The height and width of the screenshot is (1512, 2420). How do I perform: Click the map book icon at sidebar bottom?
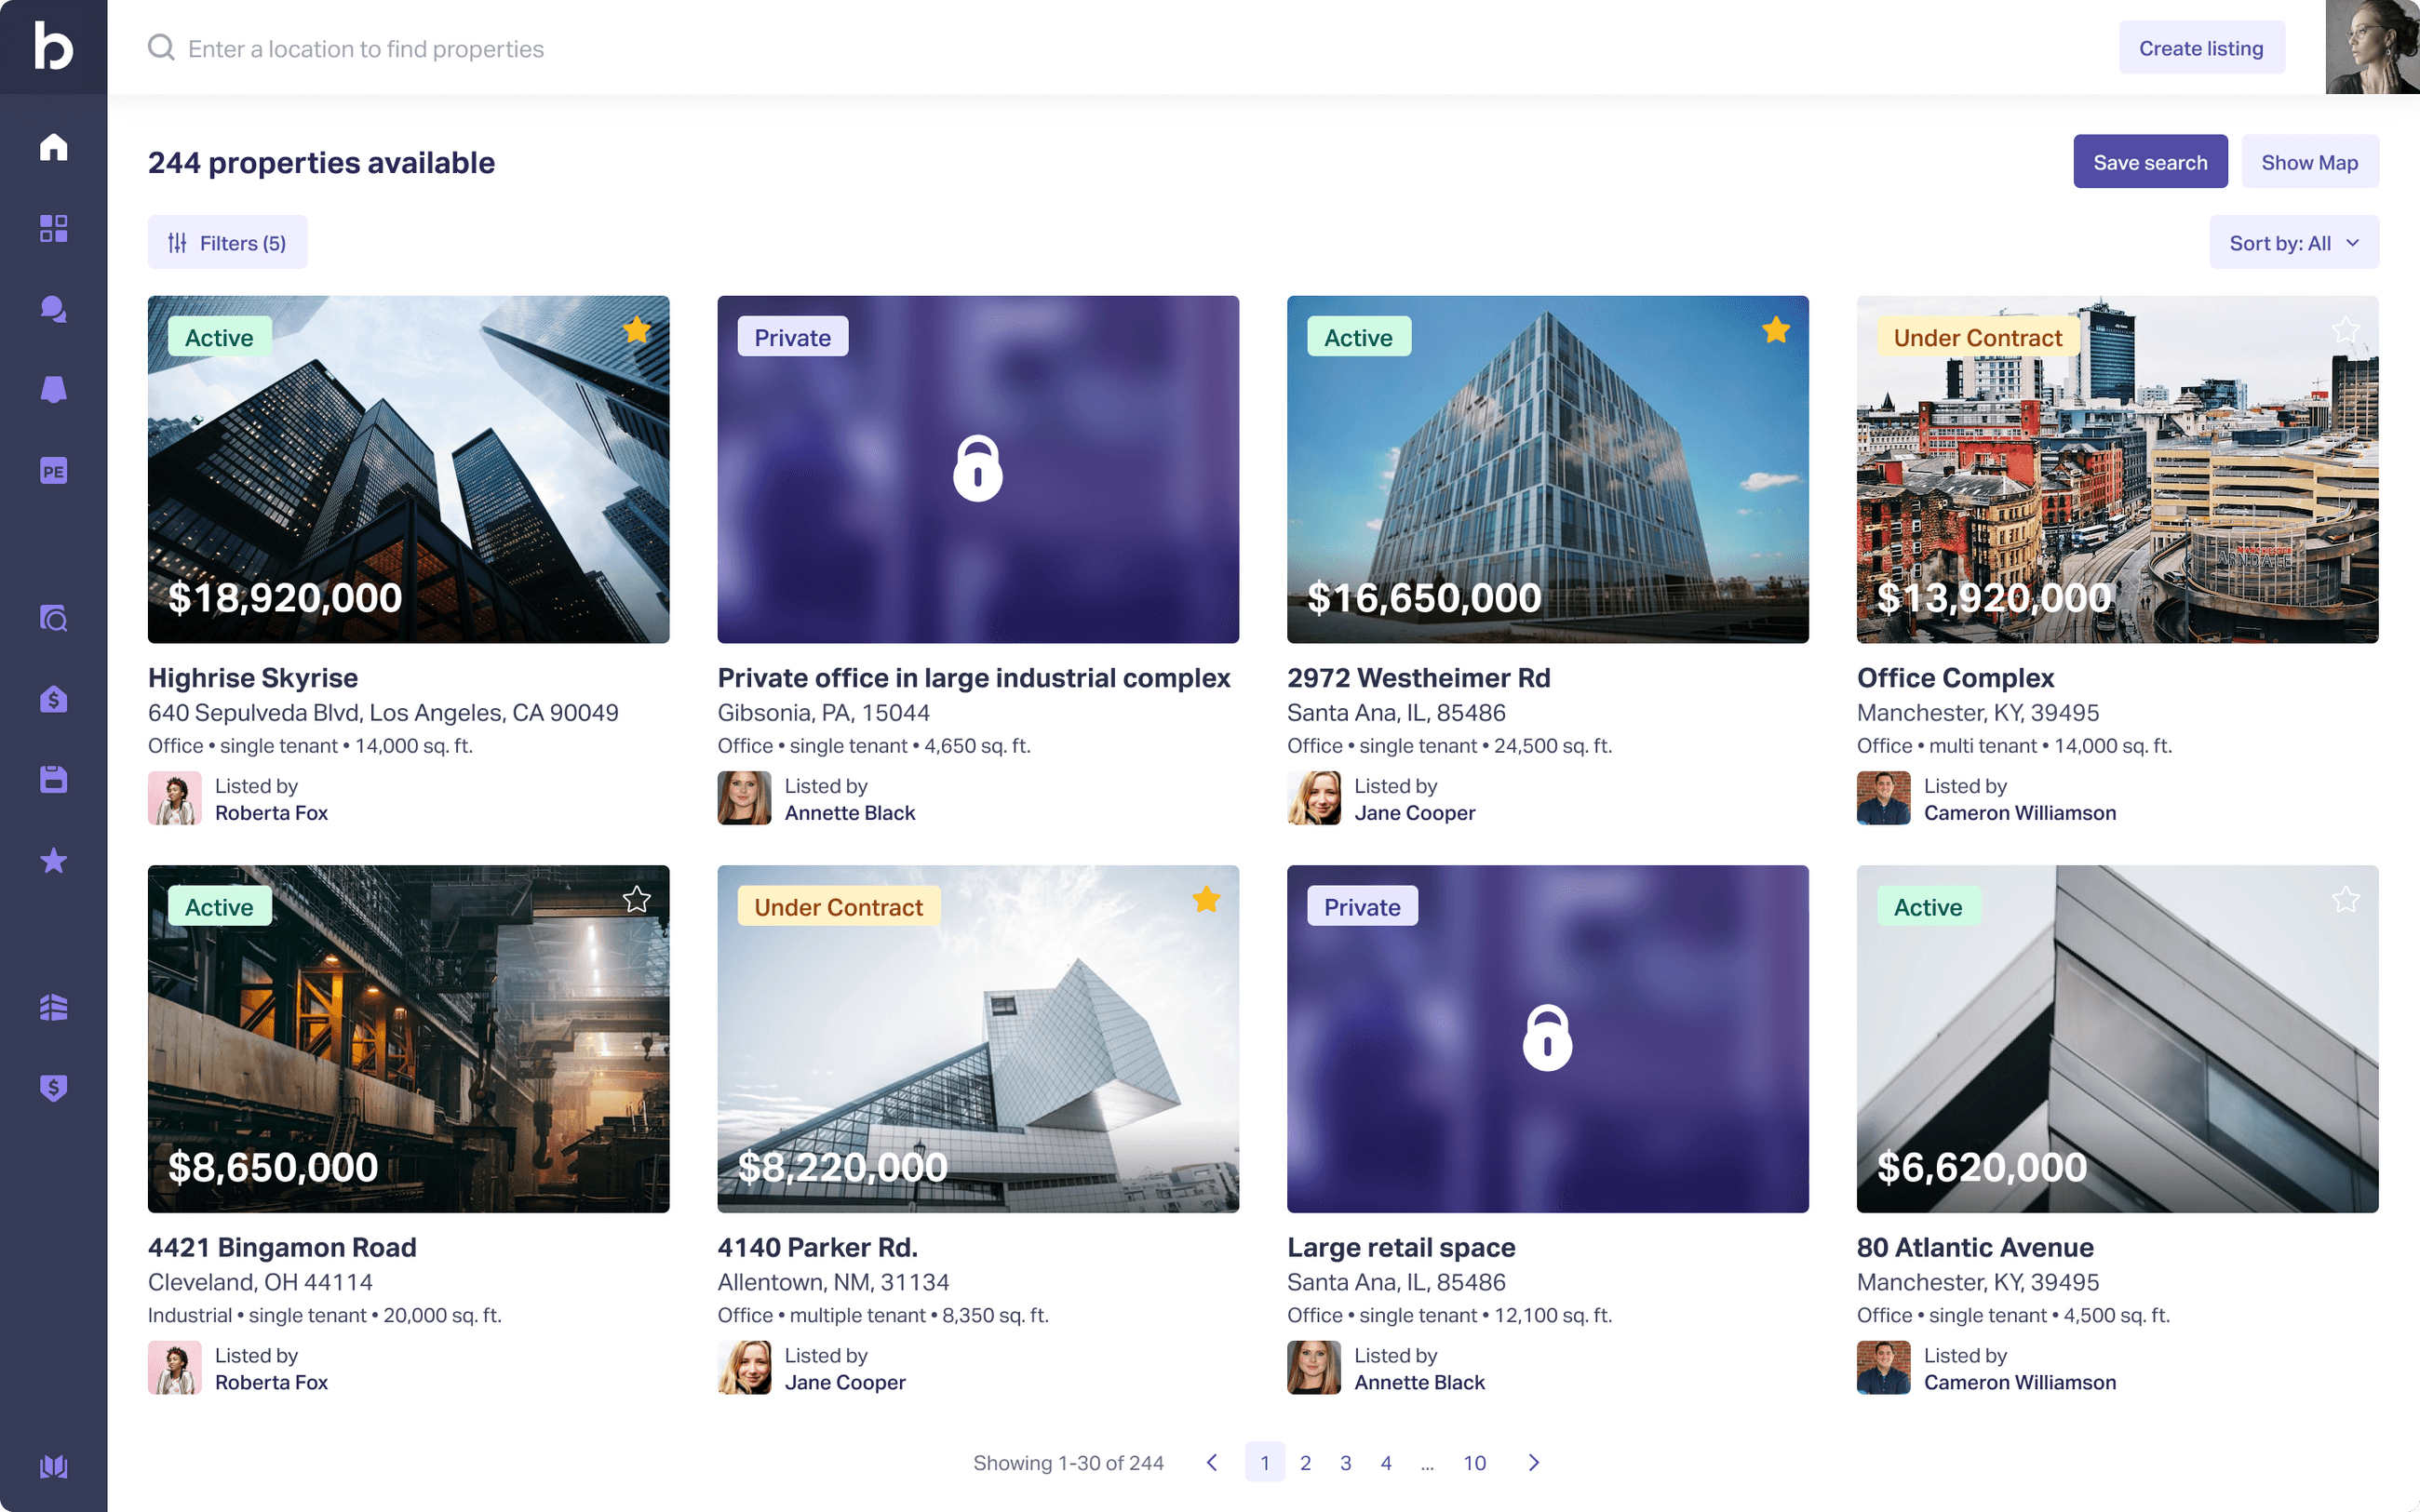click(53, 1466)
